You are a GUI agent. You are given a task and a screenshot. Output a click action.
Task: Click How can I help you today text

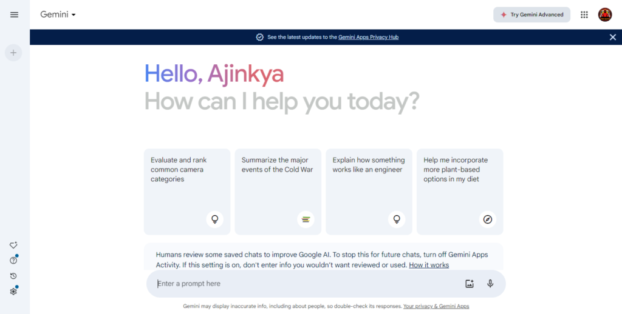[282, 101]
